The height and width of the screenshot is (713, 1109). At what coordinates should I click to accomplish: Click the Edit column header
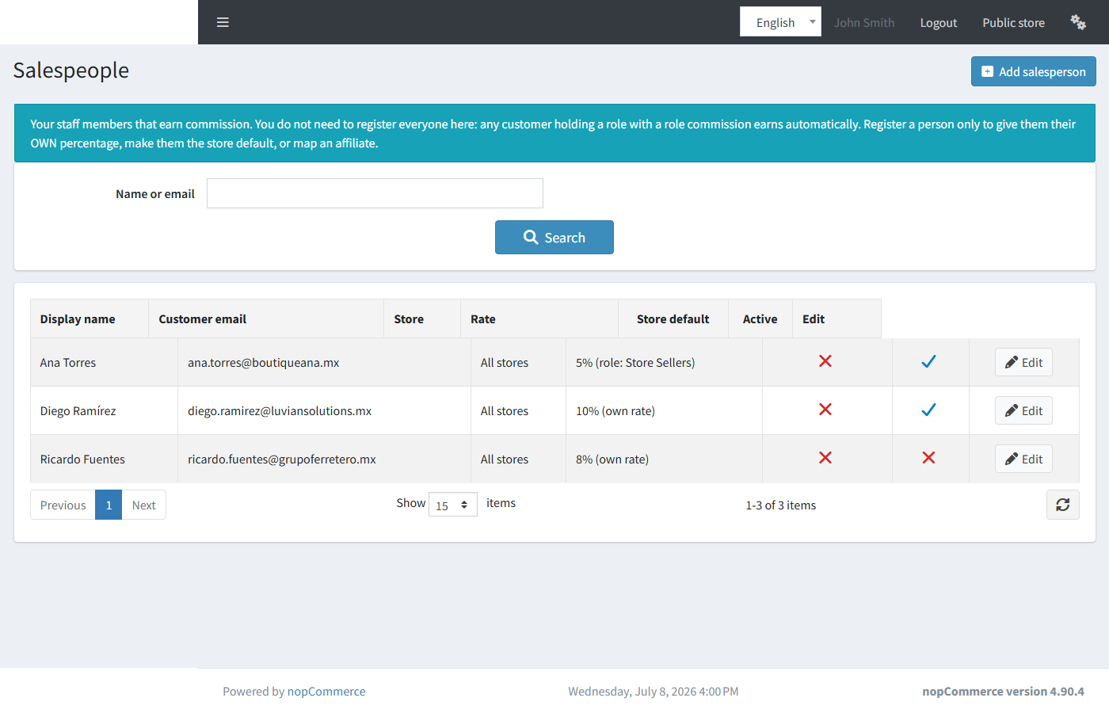click(837, 318)
